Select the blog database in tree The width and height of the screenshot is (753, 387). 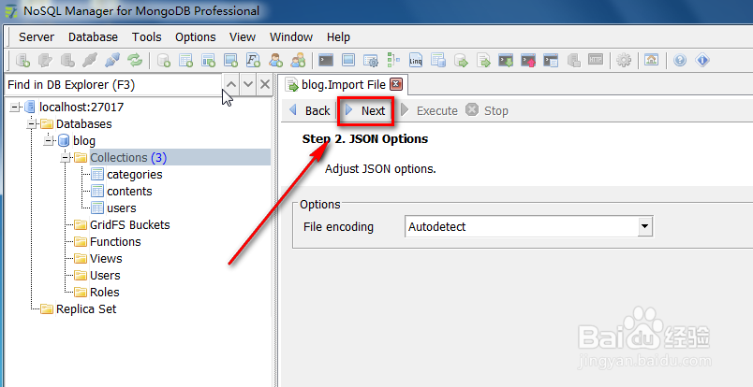(x=84, y=141)
